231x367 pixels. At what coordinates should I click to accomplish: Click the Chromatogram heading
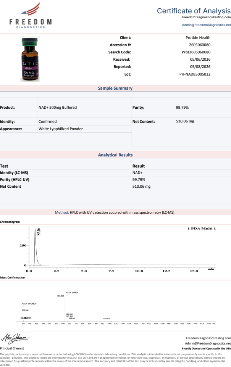pyautogui.click(x=10, y=222)
